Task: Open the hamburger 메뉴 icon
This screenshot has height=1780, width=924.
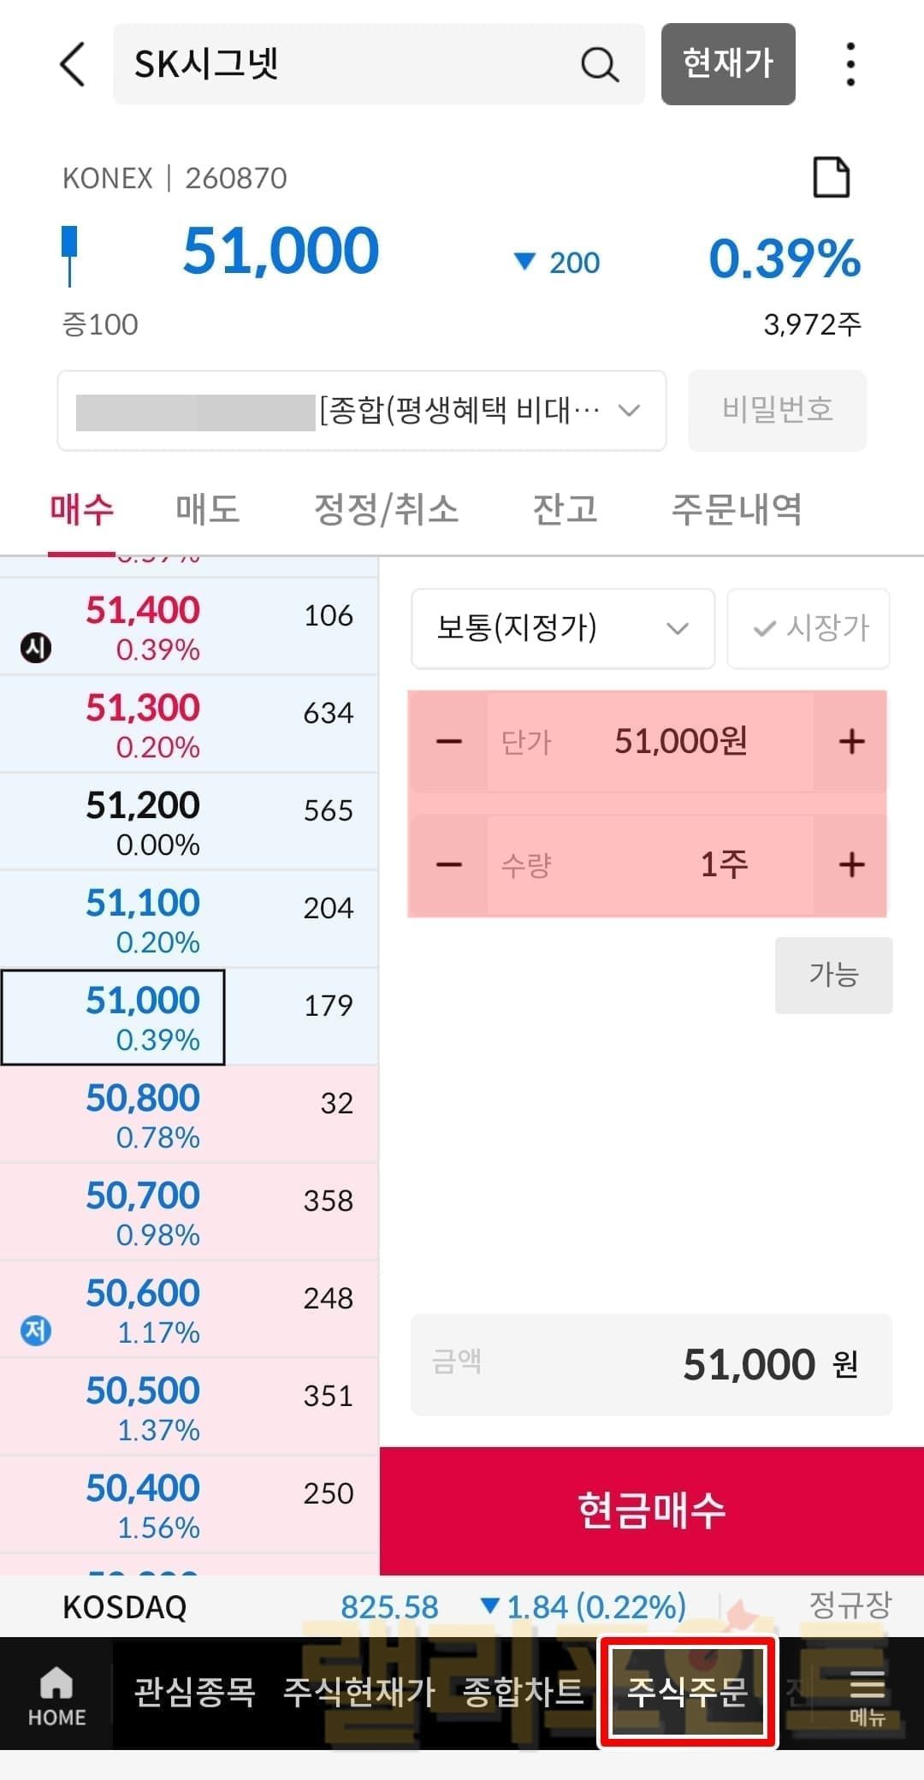Action: coord(867,1695)
